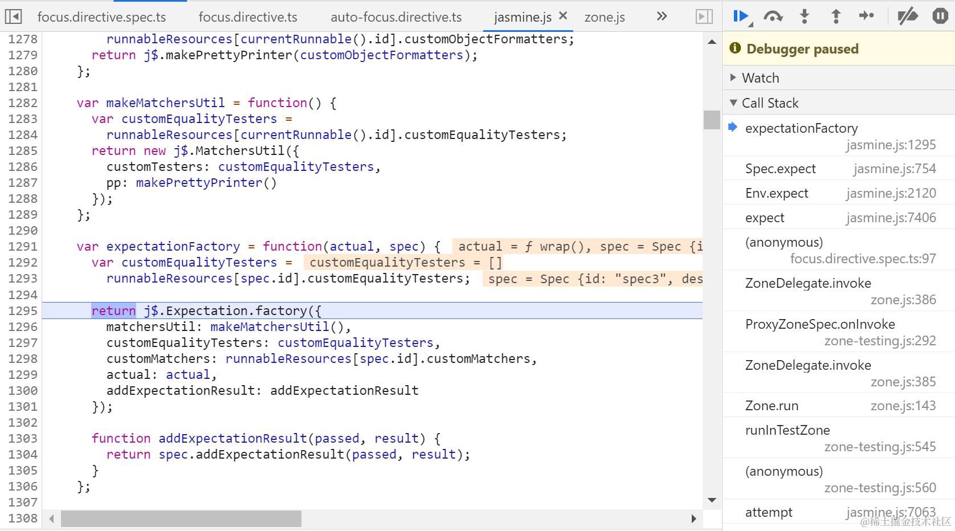Click horizontal scrollbar right arrow
Screen dimensions: 955x531
click(x=693, y=518)
